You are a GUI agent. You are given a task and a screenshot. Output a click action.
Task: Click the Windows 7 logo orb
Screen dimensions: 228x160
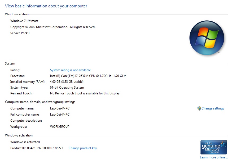point(207,38)
